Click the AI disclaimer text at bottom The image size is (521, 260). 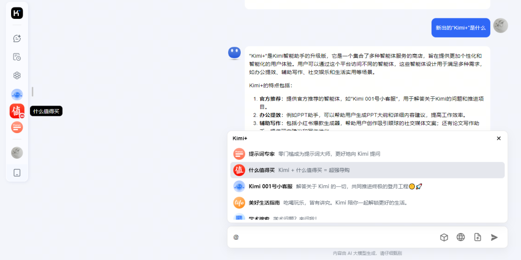367,253
